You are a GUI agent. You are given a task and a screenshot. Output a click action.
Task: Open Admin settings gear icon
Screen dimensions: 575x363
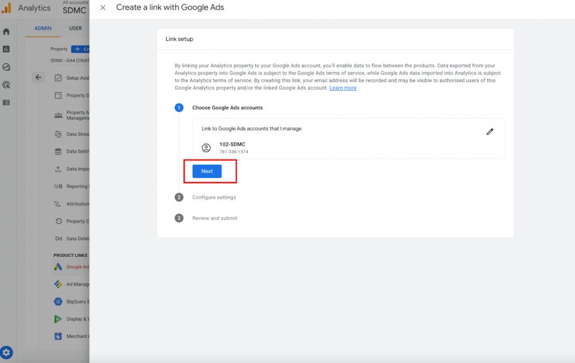(6, 353)
